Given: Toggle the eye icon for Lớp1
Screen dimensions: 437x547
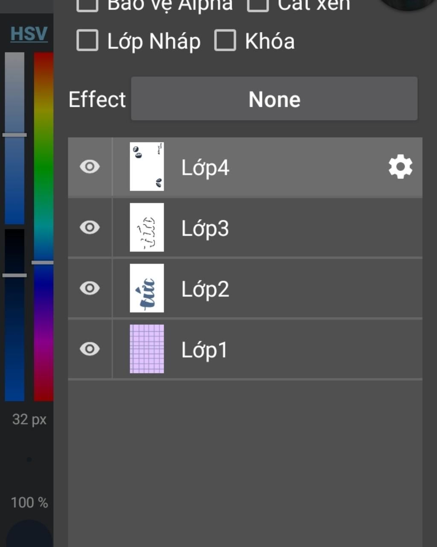Looking at the screenshot, I should click(x=90, y=349).
